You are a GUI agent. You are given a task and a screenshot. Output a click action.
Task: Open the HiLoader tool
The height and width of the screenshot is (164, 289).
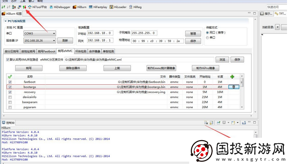tap(118, 7)
